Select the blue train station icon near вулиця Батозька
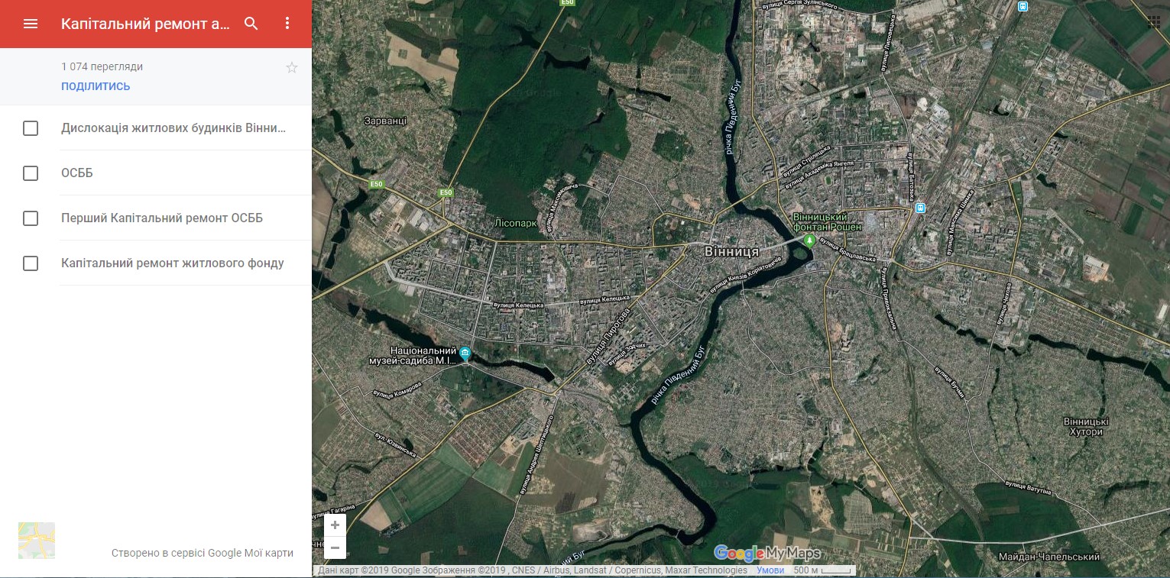Screen dimensions: 1170x578 pos(921,208)
